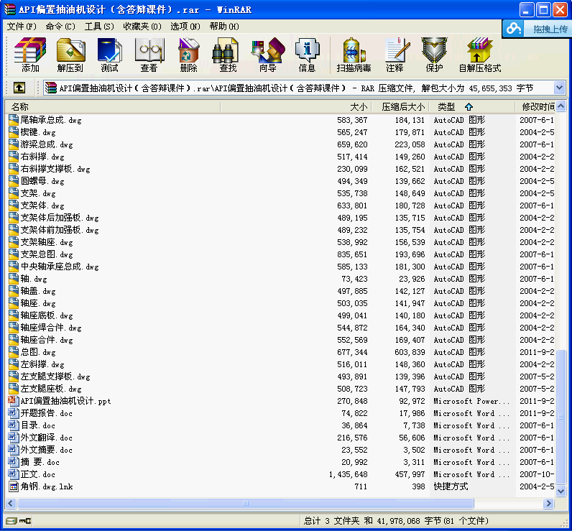The width and height of the screenshot is (572, 531).
Task: Click the AutoCAD icon beside 轴.dwg
Action: click(x=14, y=279)
